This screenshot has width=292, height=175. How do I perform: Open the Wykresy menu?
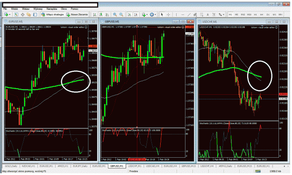[38, 9]
